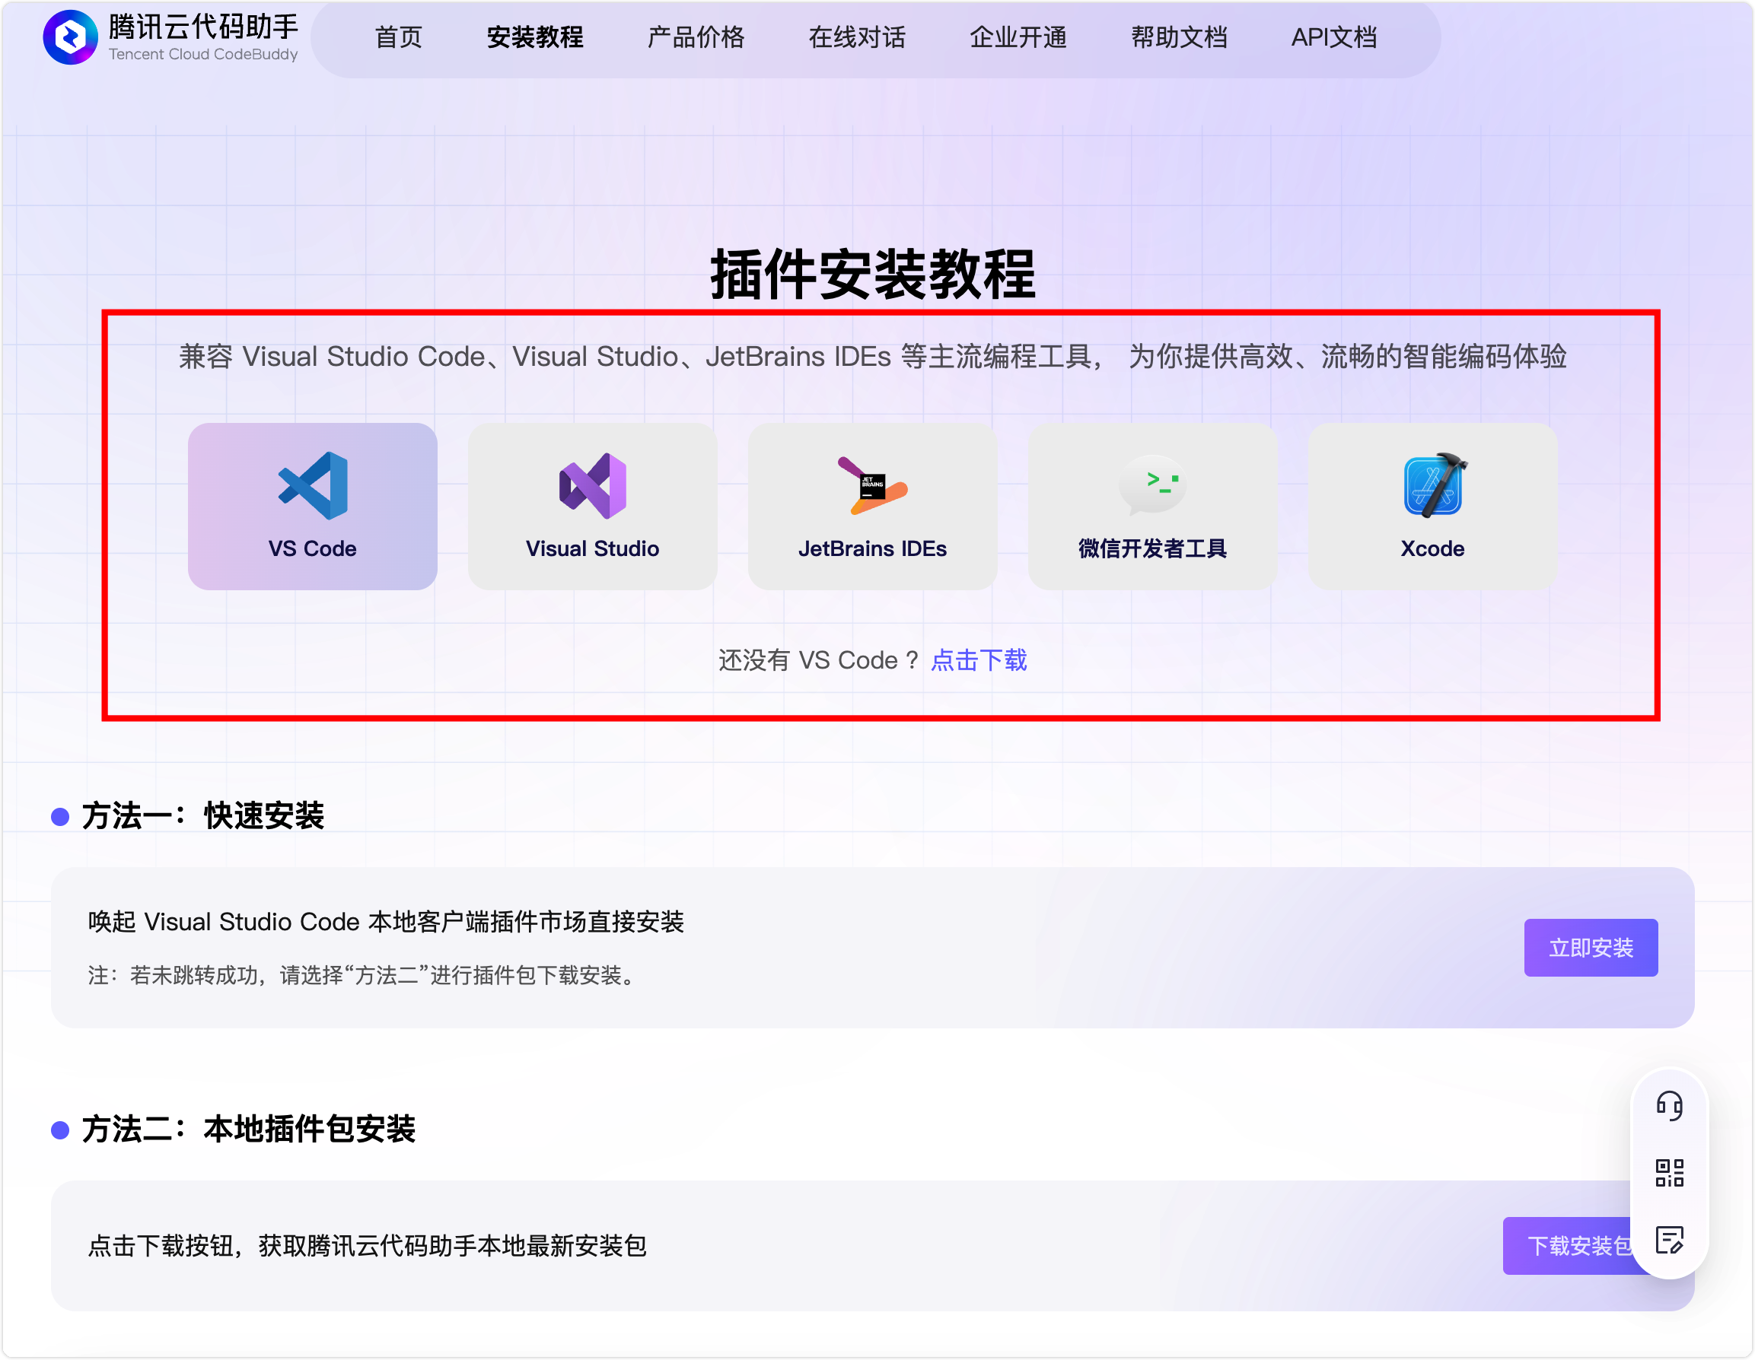Click the Tencent Cloud CodeBuddy logo icon
1755x1360 pixels.
tap(70, 37)
